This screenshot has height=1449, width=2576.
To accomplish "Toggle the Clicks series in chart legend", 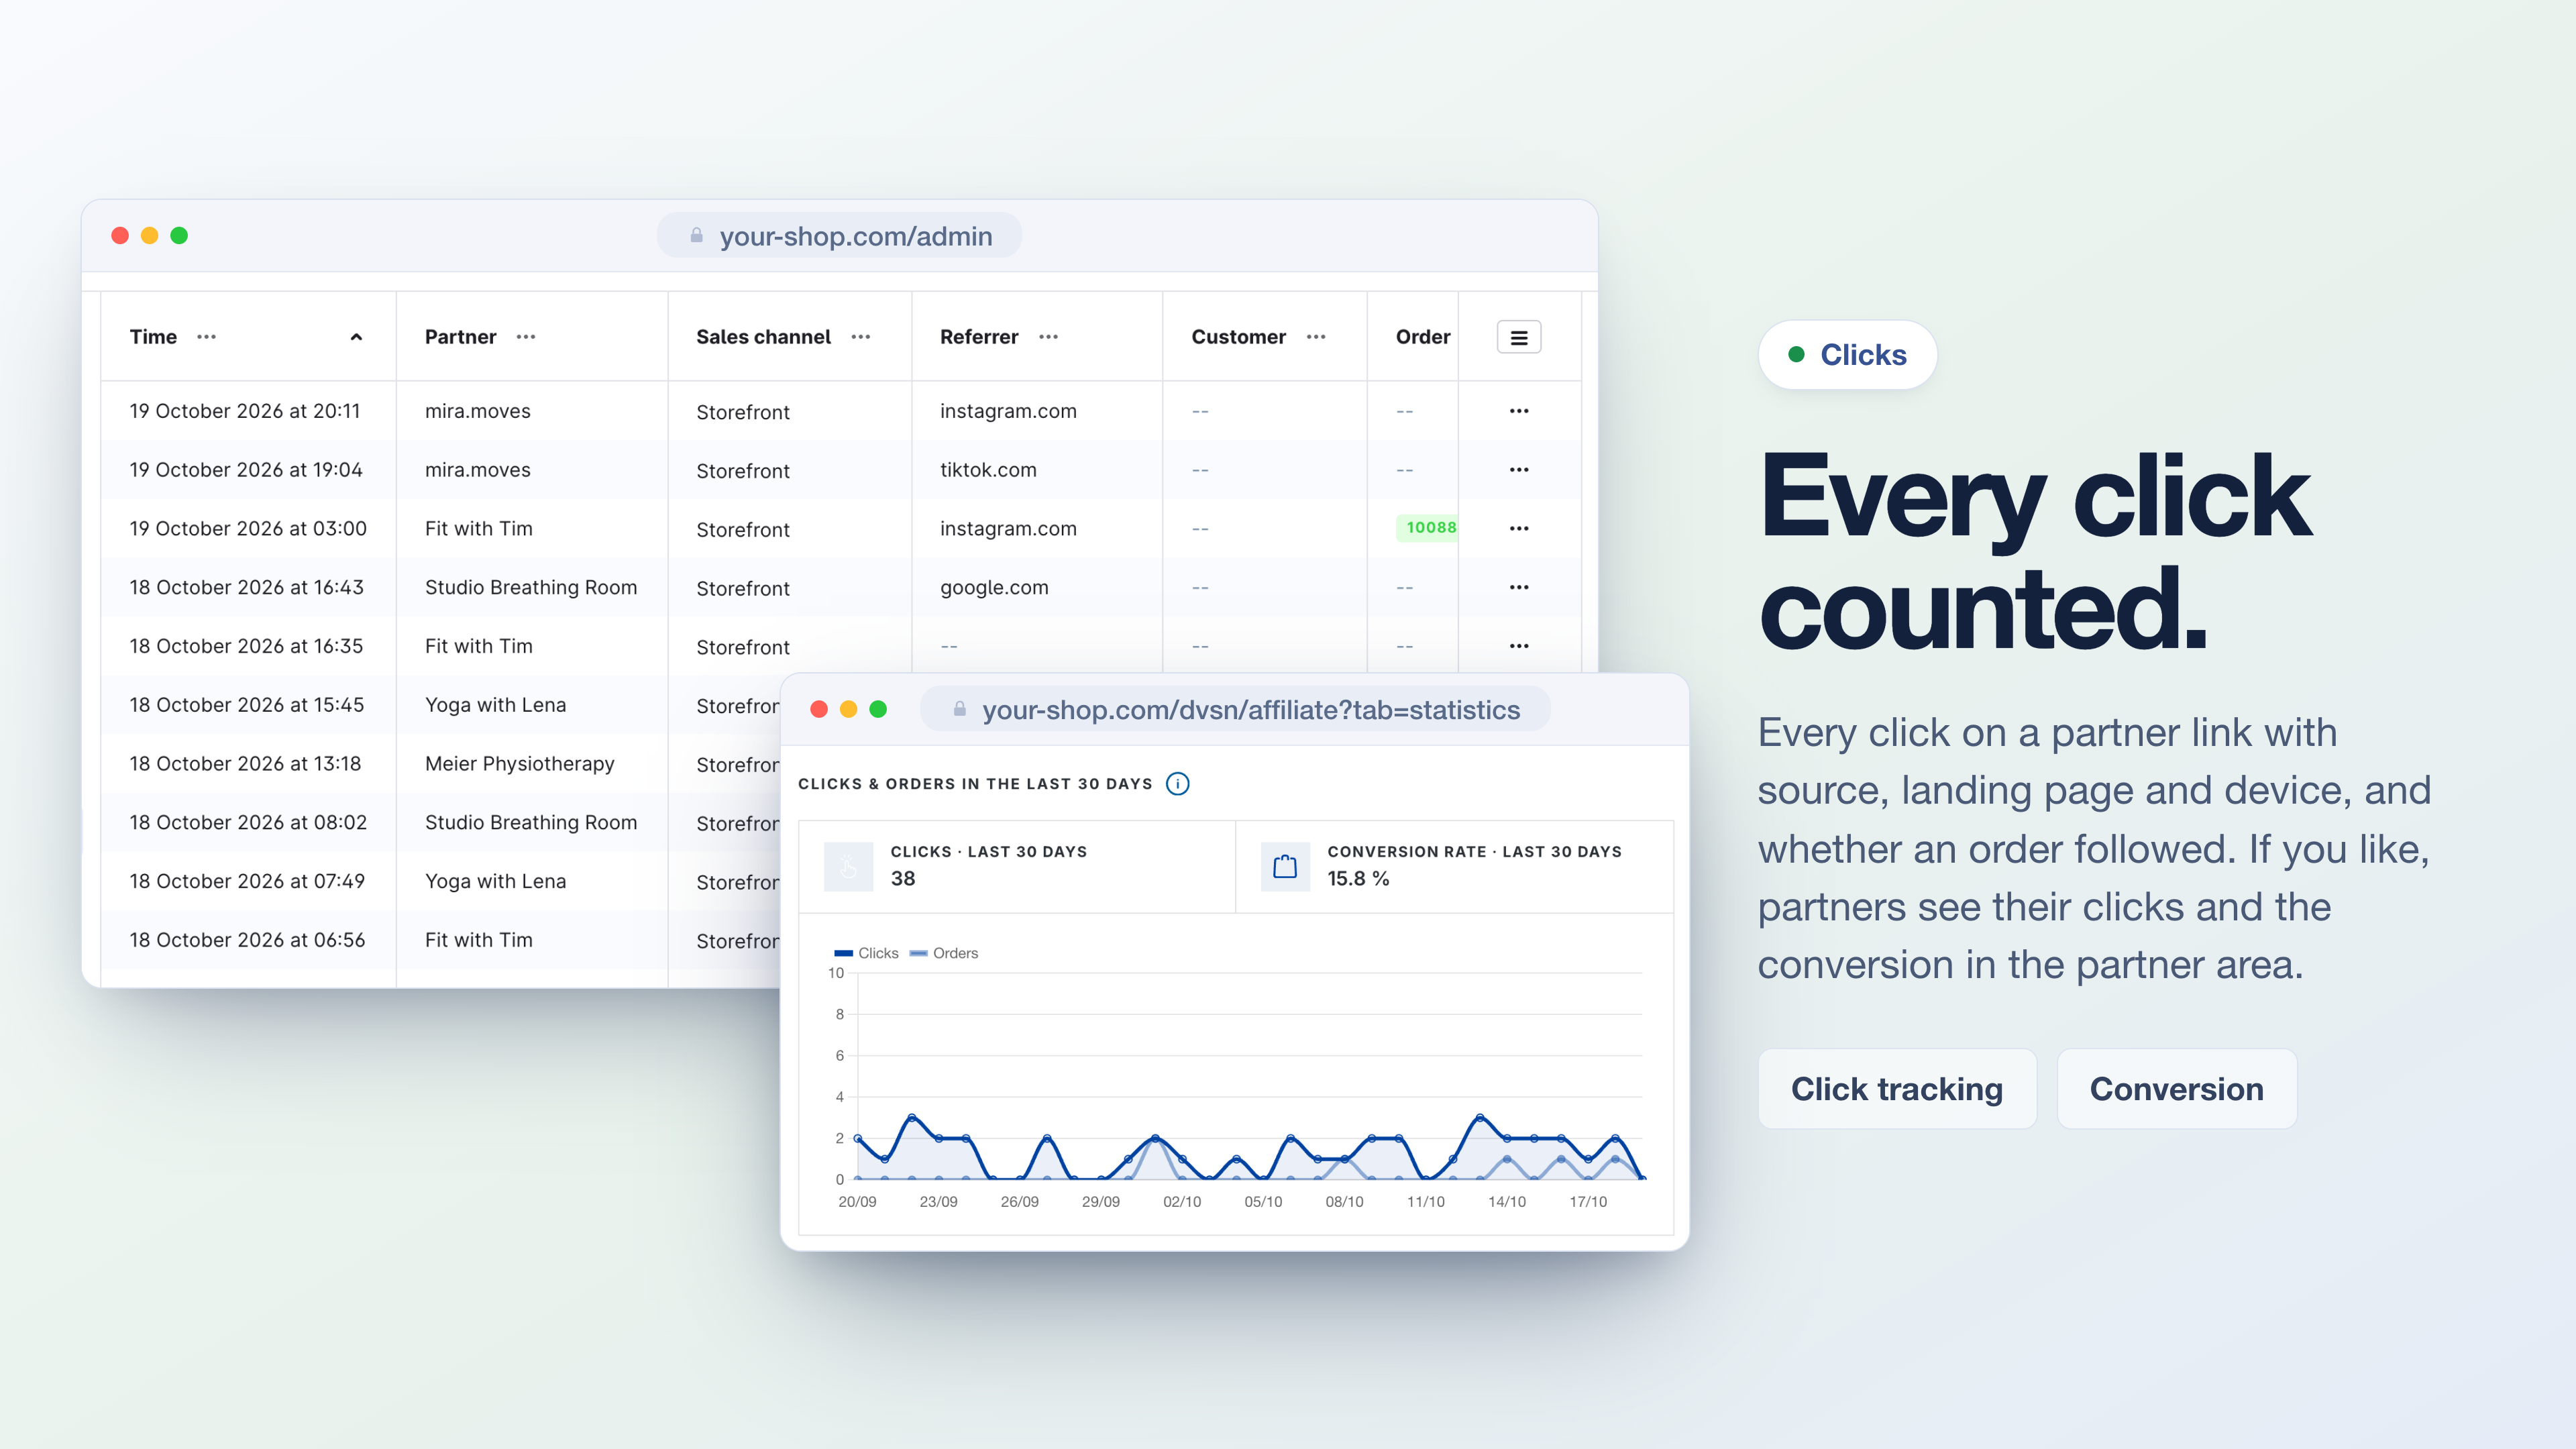I will [866, 953].
